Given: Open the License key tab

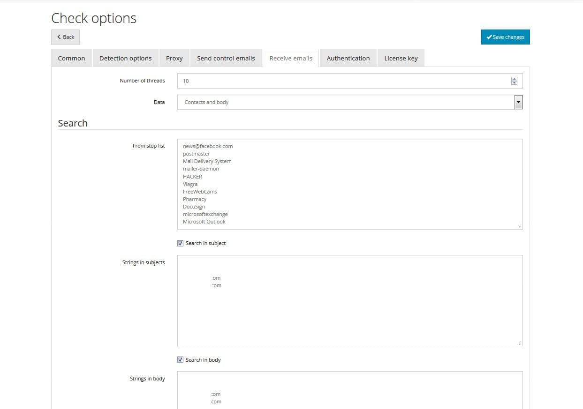Looking at the screenshot, I should pyautogui.click(x=401, y=58).
